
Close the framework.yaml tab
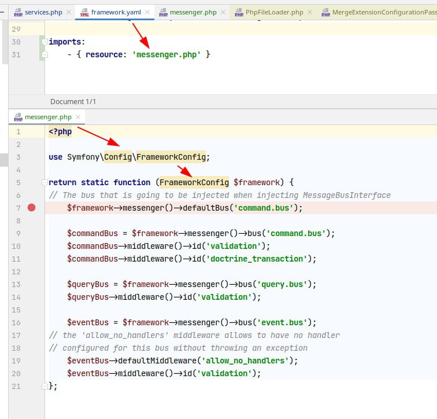[x=147, y=12]
